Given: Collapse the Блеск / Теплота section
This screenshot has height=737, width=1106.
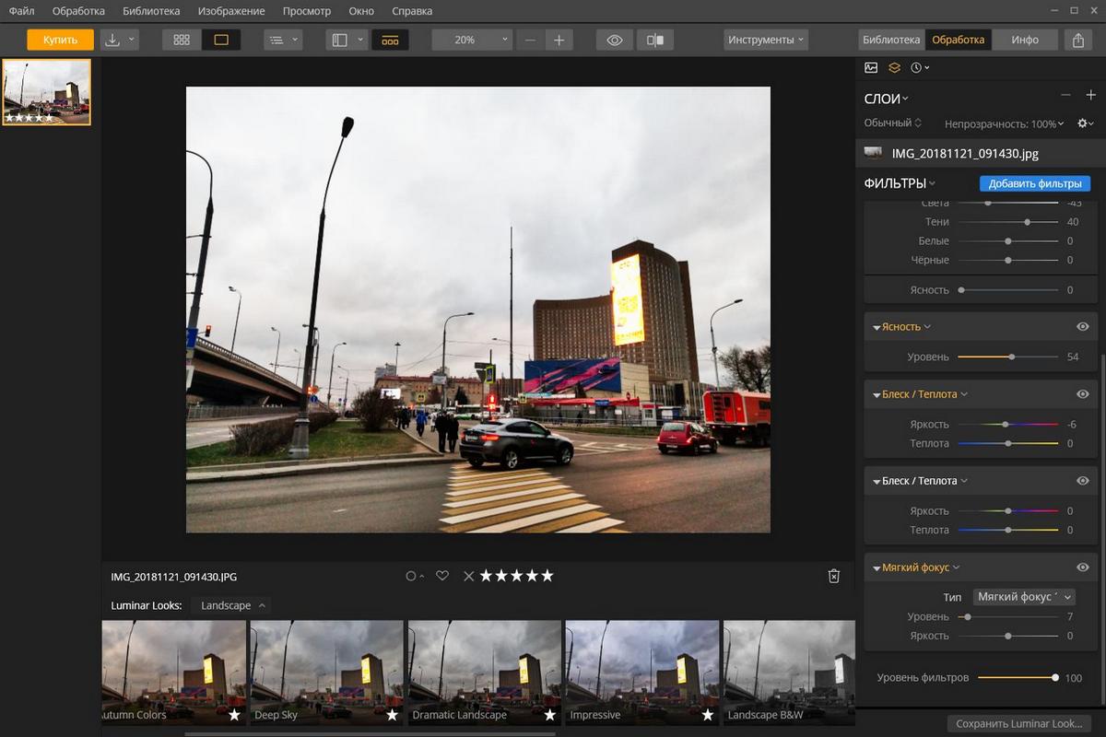Looking at the screenshot, I should pos(877,393).
